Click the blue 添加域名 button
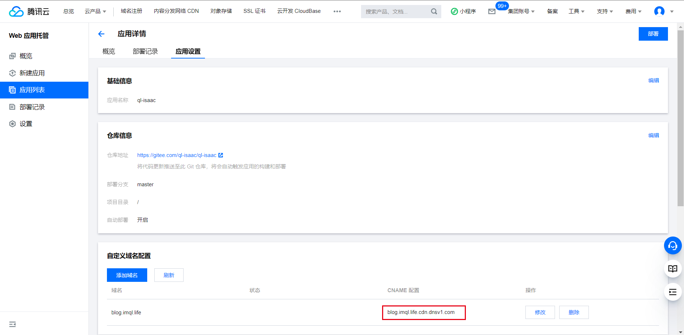The width and height of the screenshot is (684, 335). pyautogui.click(x=127, y=275)
